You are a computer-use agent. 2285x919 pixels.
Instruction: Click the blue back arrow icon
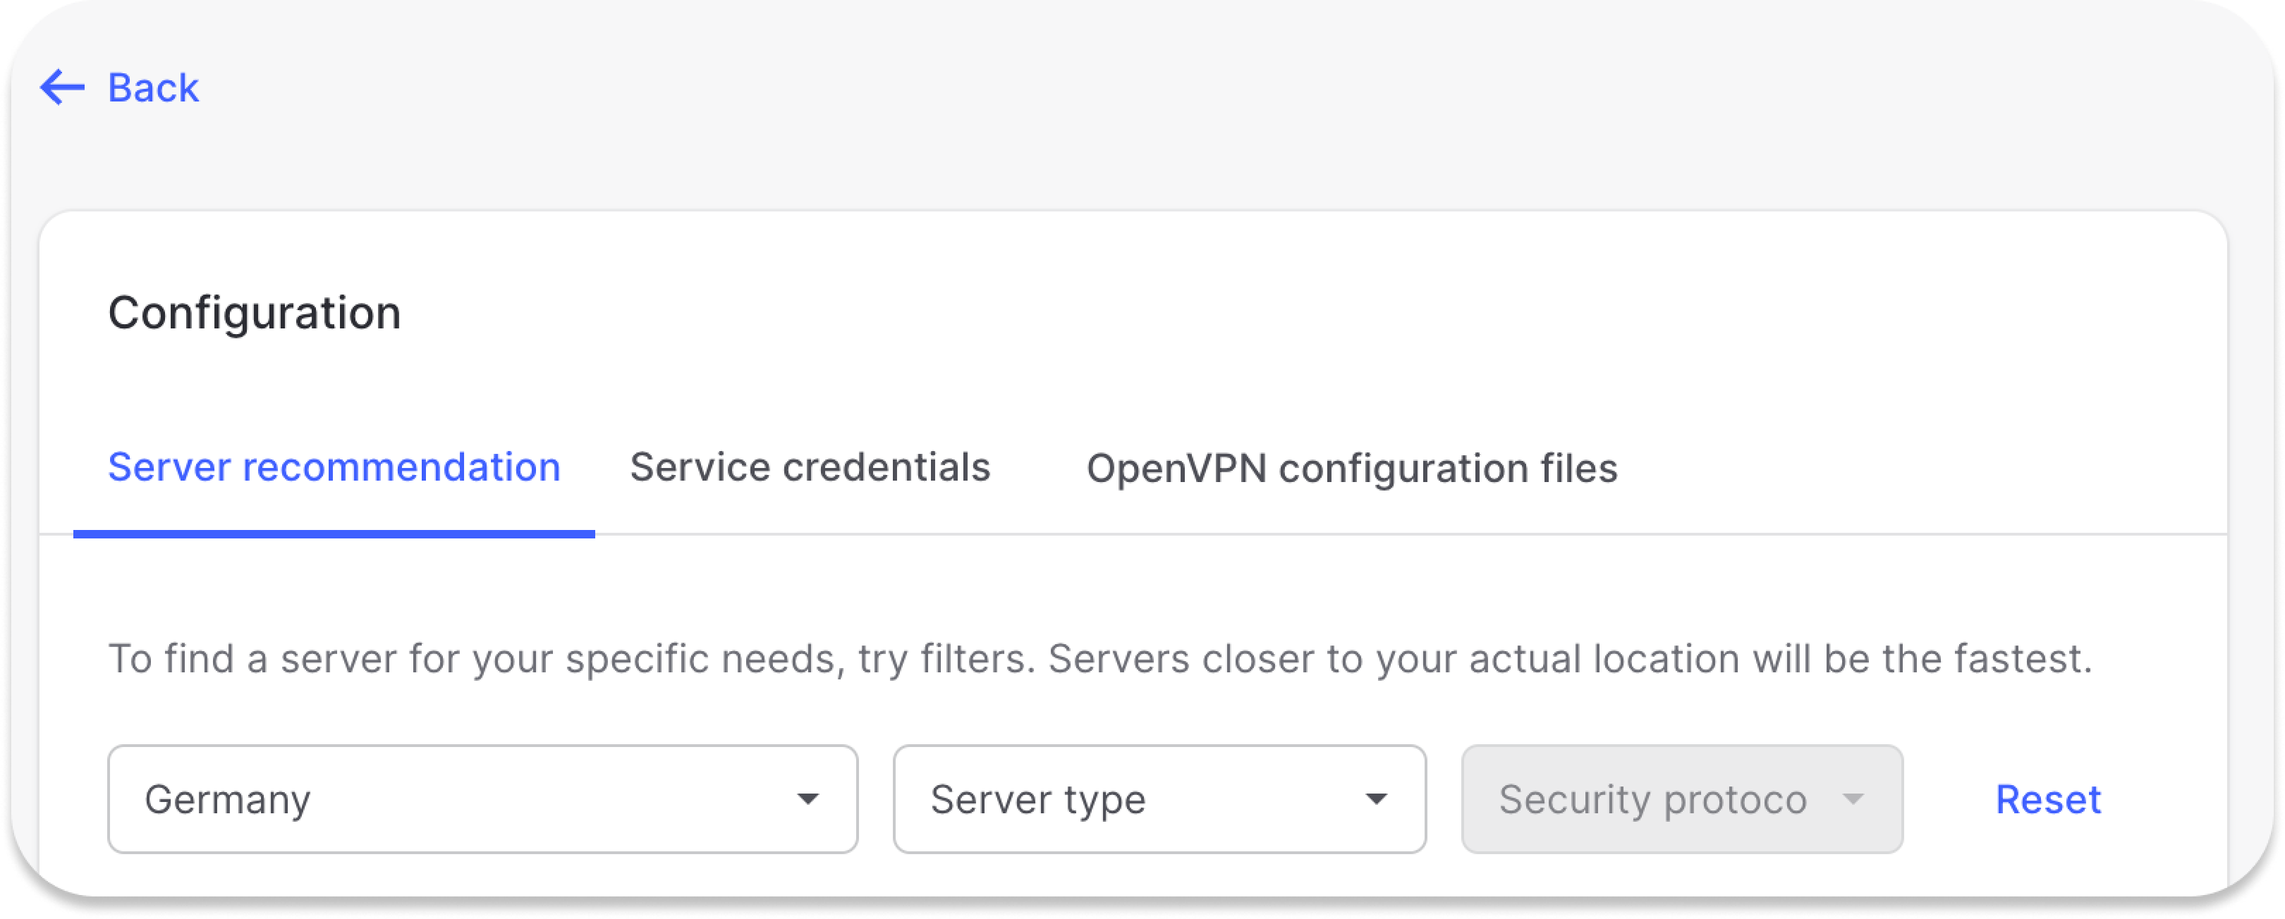62,87
